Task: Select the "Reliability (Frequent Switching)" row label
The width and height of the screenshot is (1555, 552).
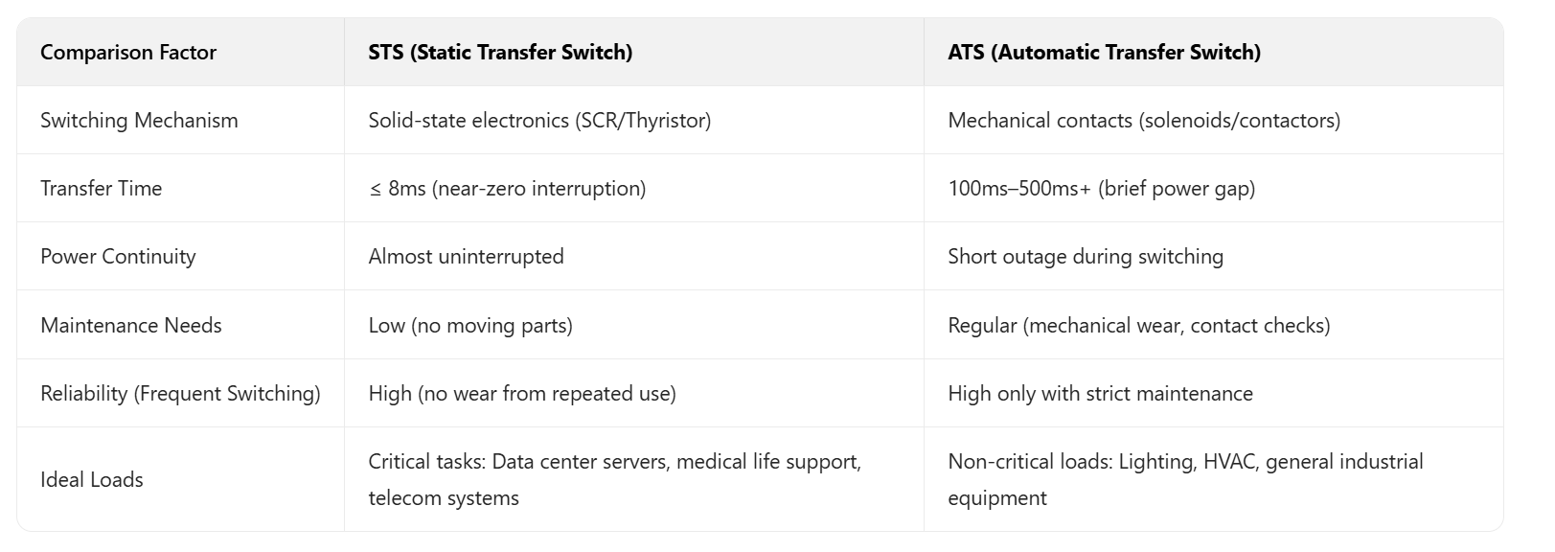Action: pyautogui.click(x=180, y=394)
